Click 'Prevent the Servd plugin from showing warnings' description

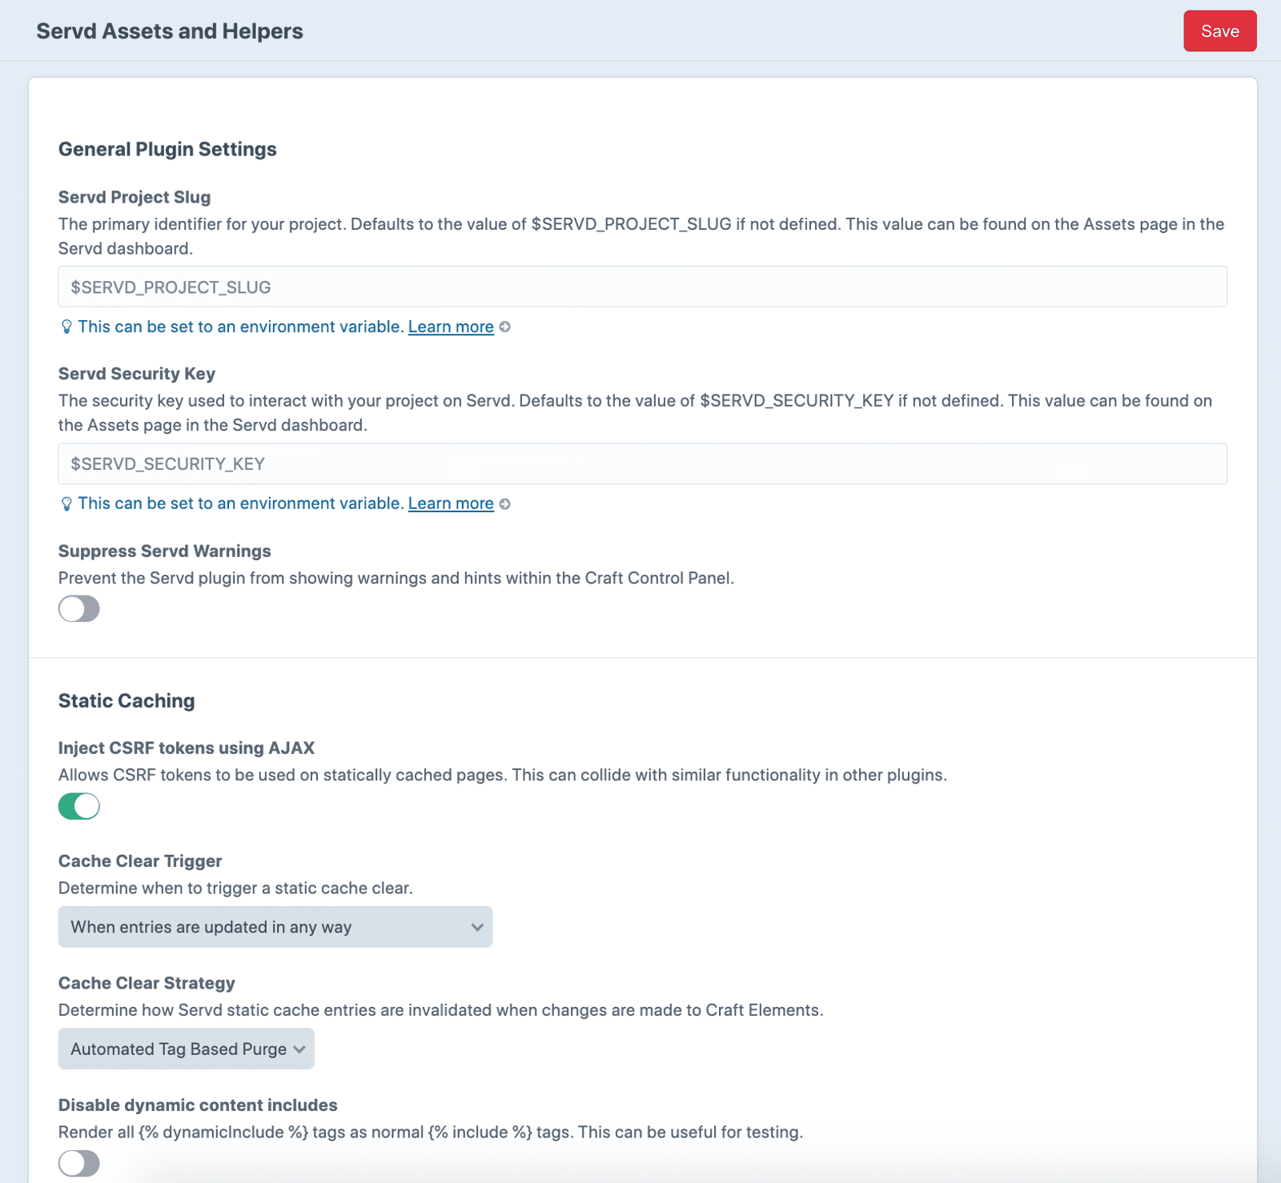tap(396, 578)
